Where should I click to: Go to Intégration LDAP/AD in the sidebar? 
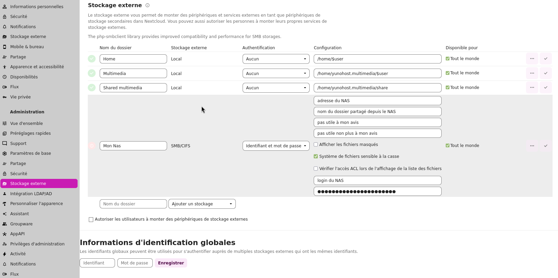tap(31, 194)
